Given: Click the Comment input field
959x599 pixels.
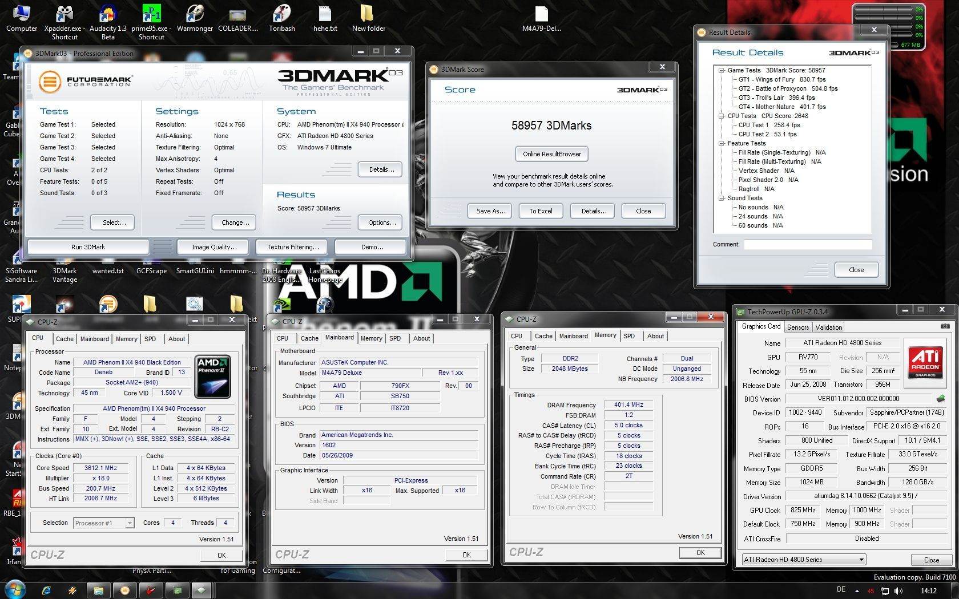Looking at the screenshot, I should tap(808, 244).
